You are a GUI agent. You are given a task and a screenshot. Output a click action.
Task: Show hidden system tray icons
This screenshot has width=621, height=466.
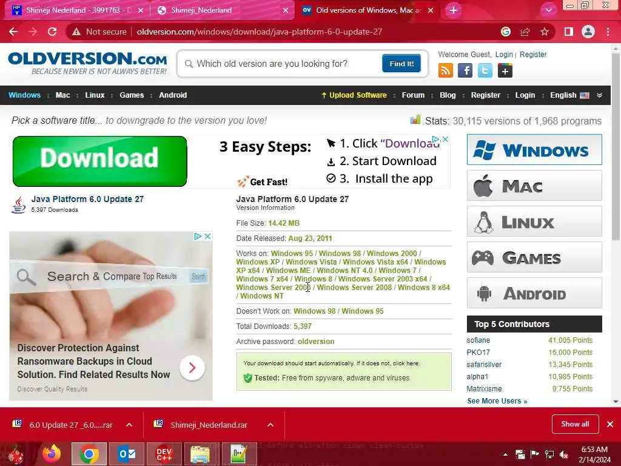point(505,454)
